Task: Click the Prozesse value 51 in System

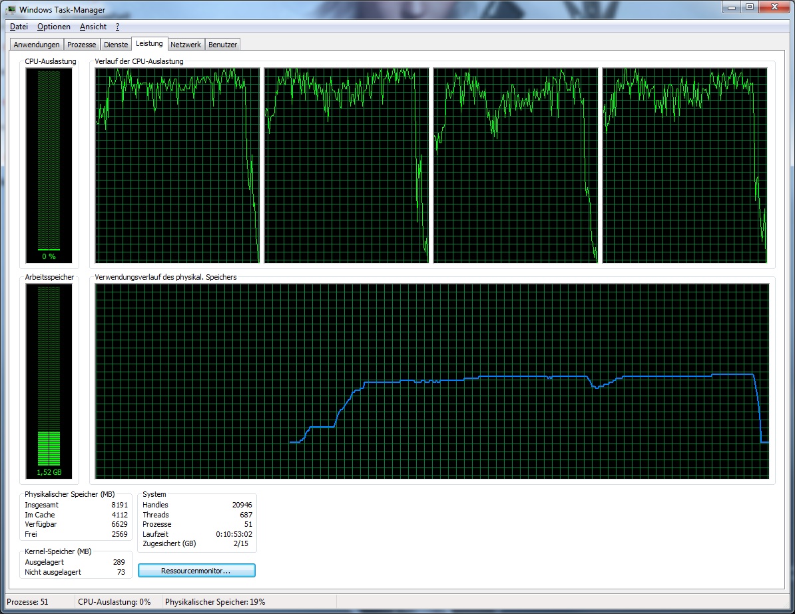Action: click(x=248, y=524)
